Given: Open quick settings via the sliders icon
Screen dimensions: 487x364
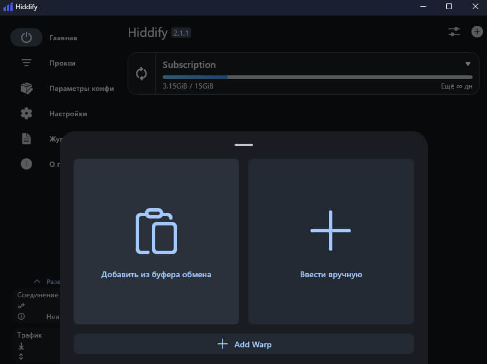Looking at the screenshot, I should 454,32.
